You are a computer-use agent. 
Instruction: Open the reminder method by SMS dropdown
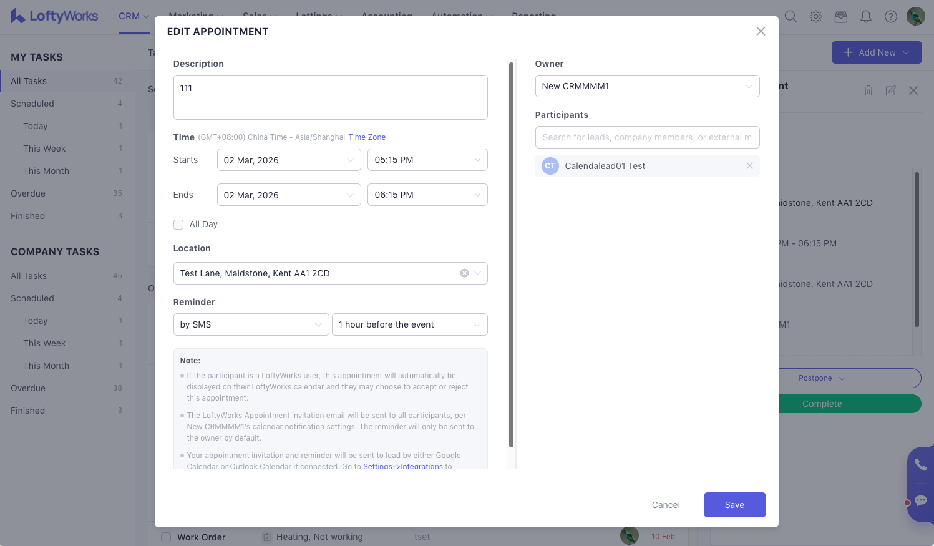tap(251, 324)
